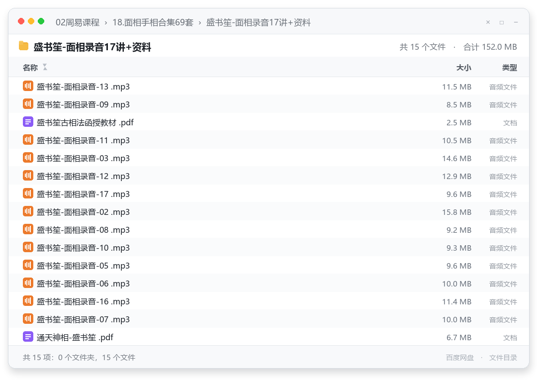Viewport: 537px width, 380px height.
Task: Select file 盛书笙-面相录音-02 .mp3
Action: [x=269, y=212]
